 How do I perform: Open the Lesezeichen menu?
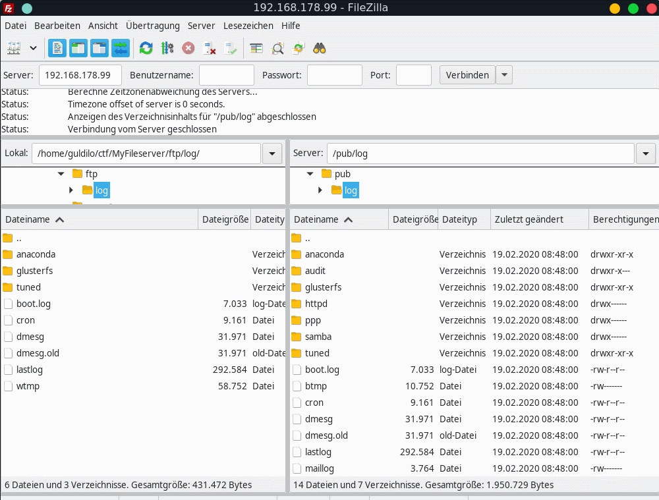coord(248,26)
